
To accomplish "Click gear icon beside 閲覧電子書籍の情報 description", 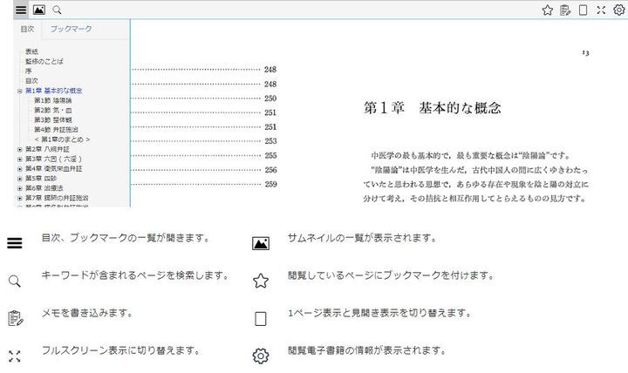I will (261, 356).
